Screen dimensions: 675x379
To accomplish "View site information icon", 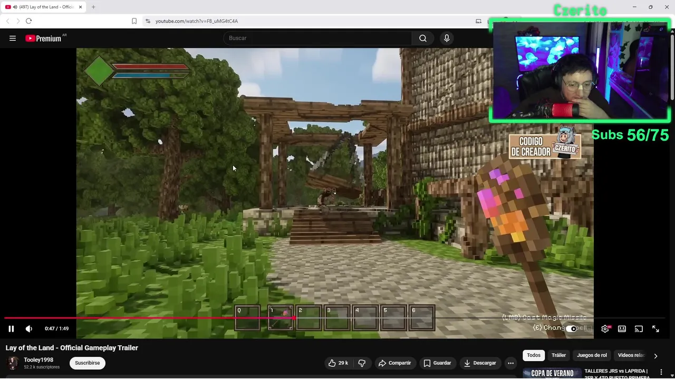I will [148, 21].
